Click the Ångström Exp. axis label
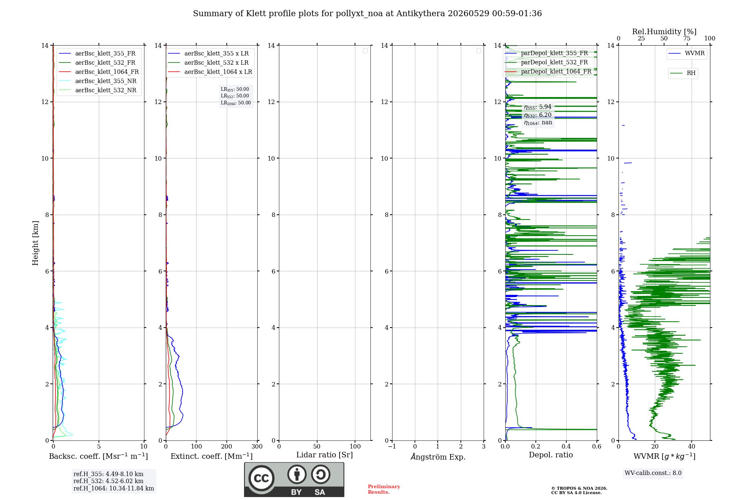The width and height of the screenshot is (735, 500). pyautogui.click(x=438, y=457)
